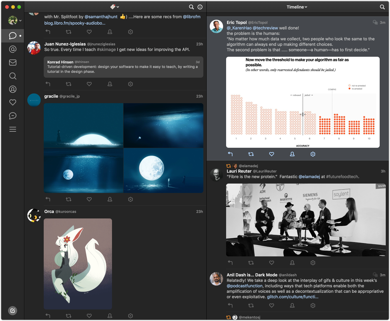Open gear actions on Eric Topol's tweet
Image resolution: width=390 pixels, height=321 pixels.
(313, 154)
